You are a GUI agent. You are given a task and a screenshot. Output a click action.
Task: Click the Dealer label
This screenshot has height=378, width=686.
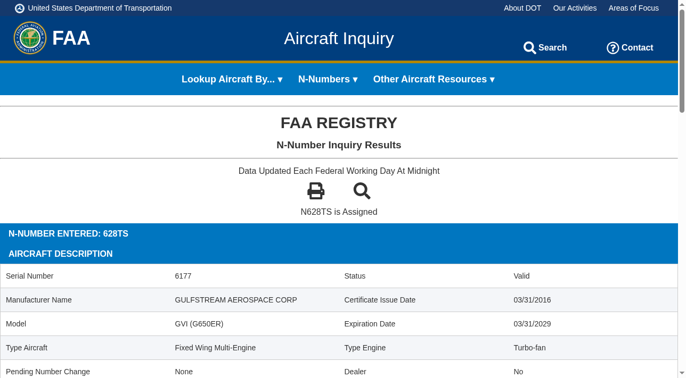click(x=355, y=372)
